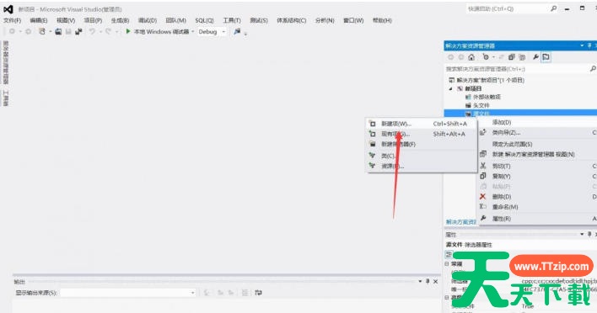Choose 剪切(T) in context menu

(x=538, y=166)
